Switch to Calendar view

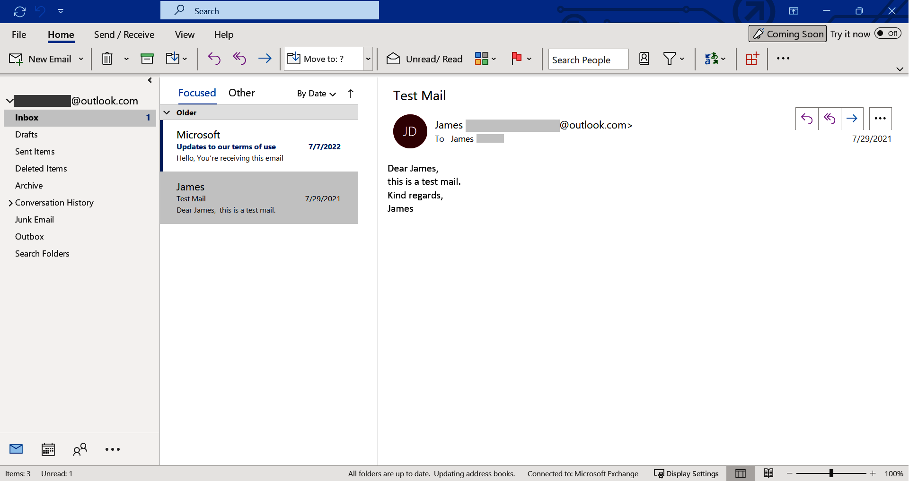[48, 449]
